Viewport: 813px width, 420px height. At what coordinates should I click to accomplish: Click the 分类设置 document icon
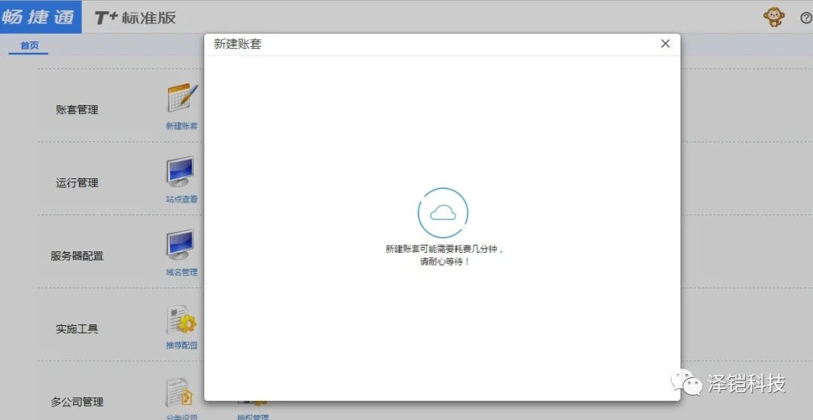point(181,393)
